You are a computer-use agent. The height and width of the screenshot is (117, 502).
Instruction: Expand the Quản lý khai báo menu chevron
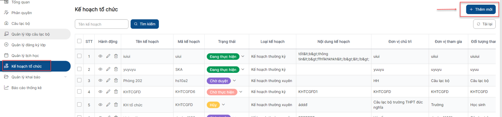(66, 77)
